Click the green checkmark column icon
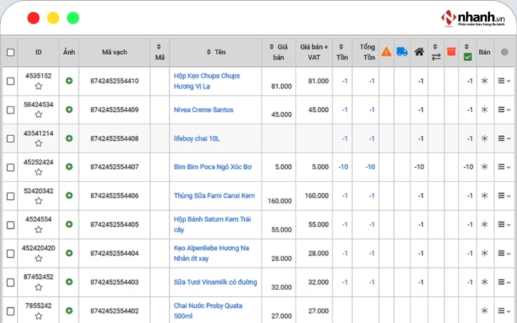The image size is (517, 323). coord(467,57)
